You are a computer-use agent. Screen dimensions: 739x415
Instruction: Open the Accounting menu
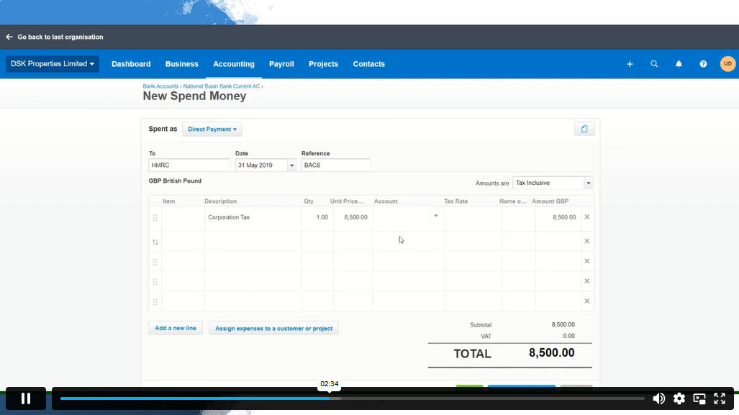pyautogui.click(x=234, y=64)
